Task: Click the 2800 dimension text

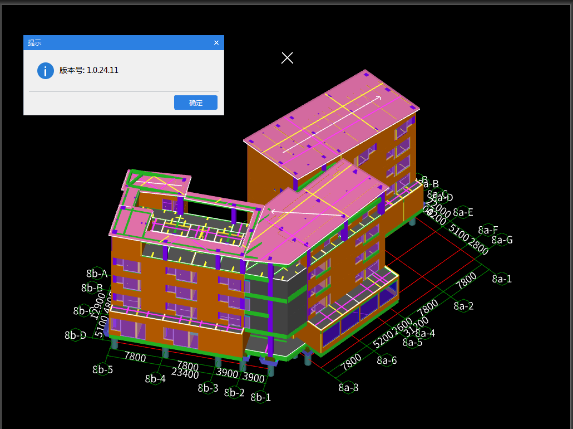Action: [478, 246]
